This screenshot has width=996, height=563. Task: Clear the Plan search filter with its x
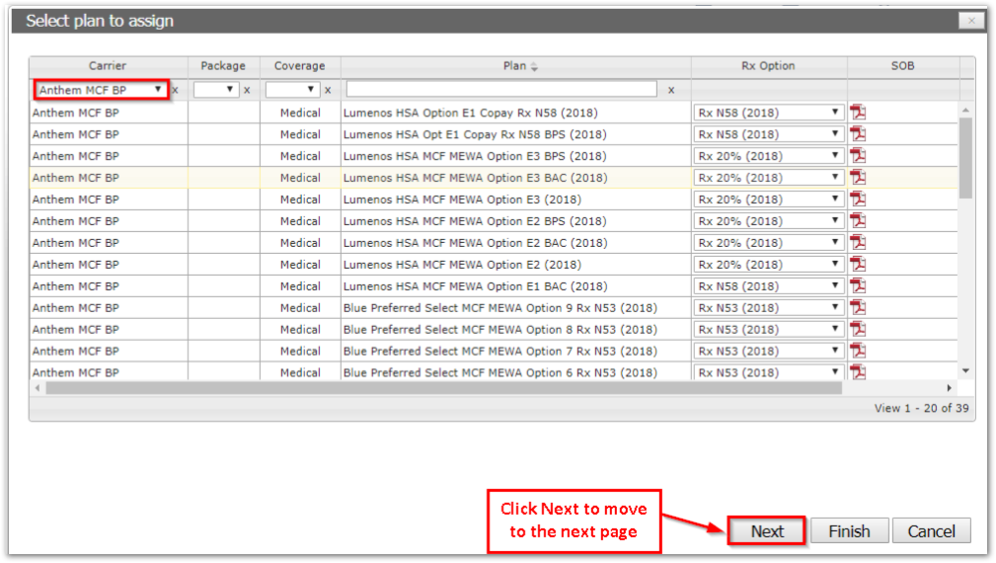671,90
